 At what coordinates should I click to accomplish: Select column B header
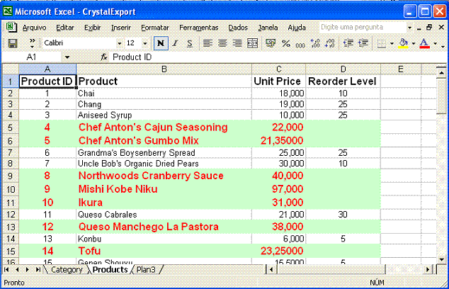click(x=164, y=69)
